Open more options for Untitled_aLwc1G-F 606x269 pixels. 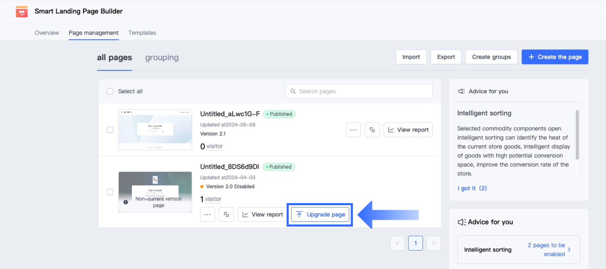coord(353,130)
